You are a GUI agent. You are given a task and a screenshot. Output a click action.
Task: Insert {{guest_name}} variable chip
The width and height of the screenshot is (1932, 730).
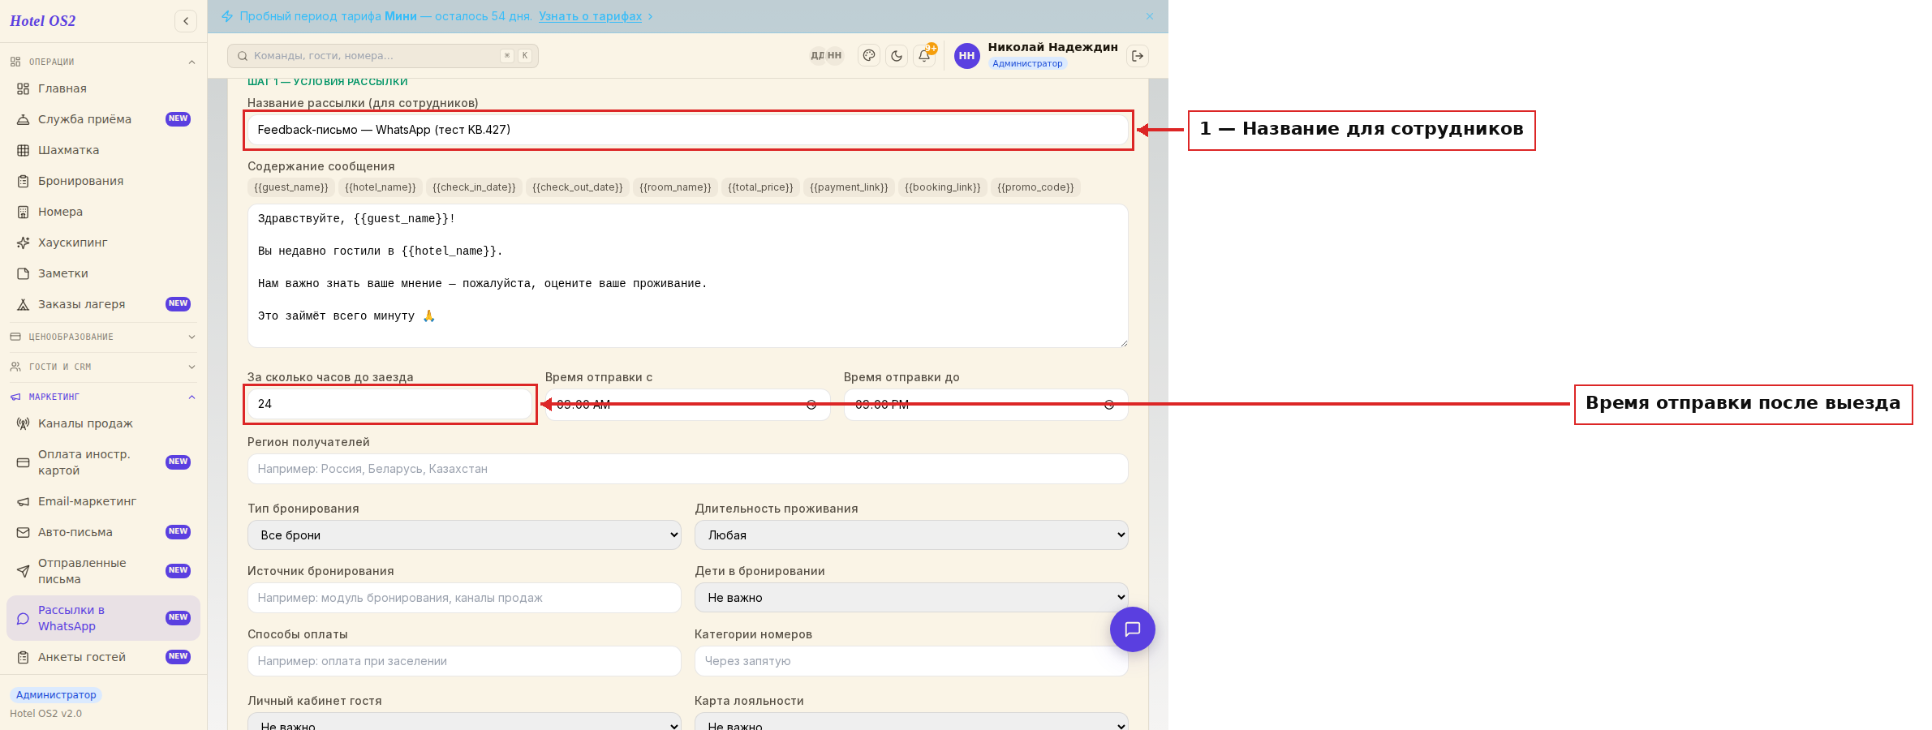point(291,187)
